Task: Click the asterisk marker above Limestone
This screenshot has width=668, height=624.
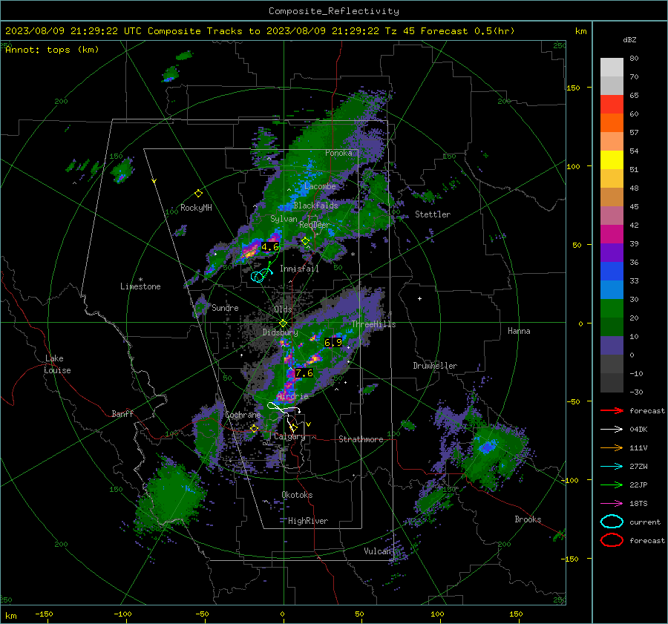Action: point(140,280)
